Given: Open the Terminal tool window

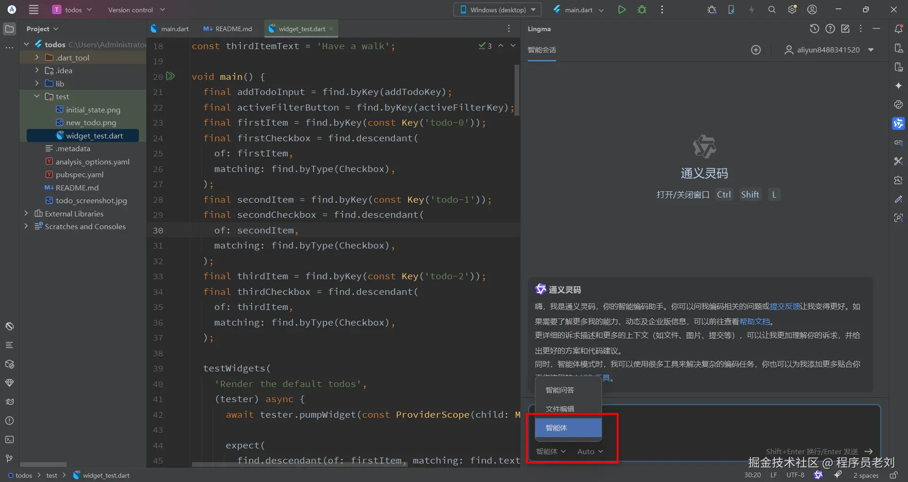Looking at the screenshot, I should point(9,439).
